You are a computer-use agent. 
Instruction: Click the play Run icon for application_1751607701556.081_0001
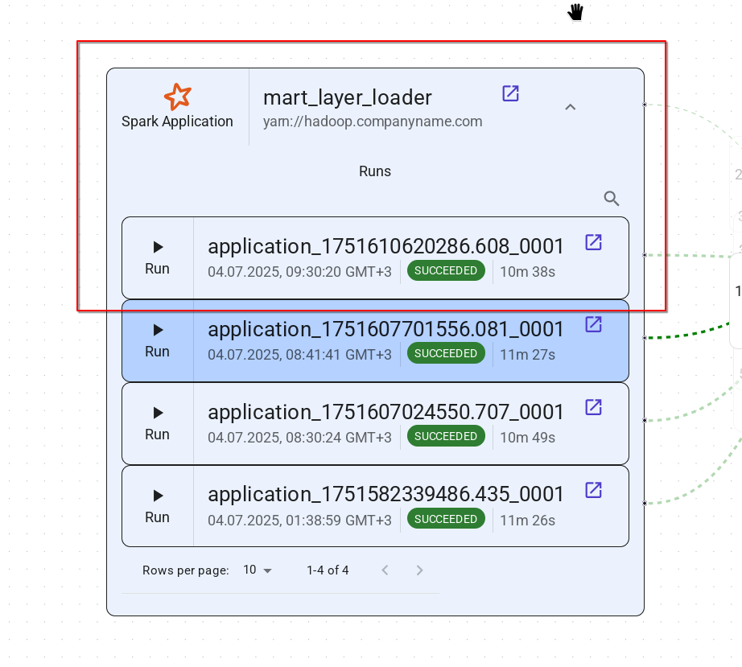click(158, 330)
